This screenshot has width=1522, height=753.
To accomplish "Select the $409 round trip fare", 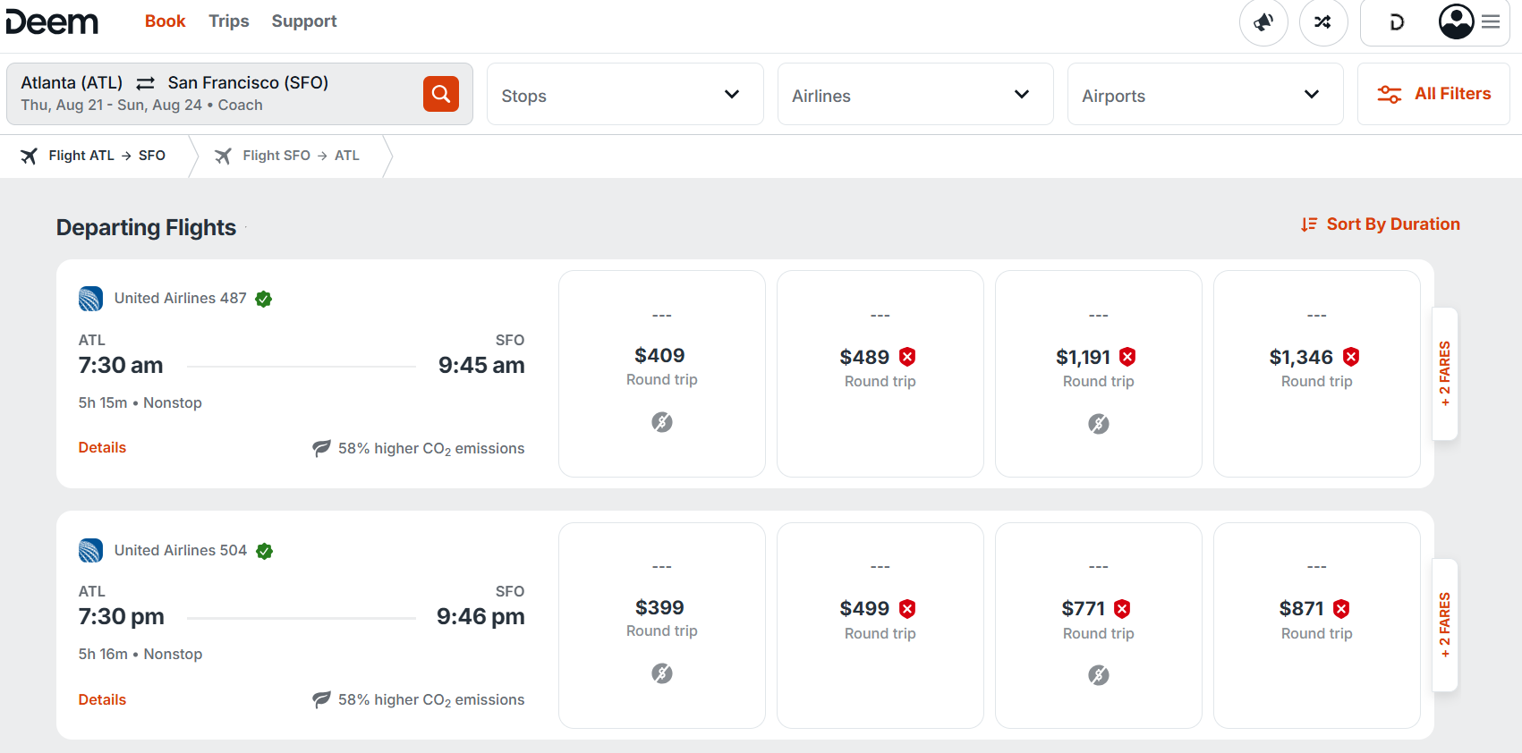I will click(662, 374).
